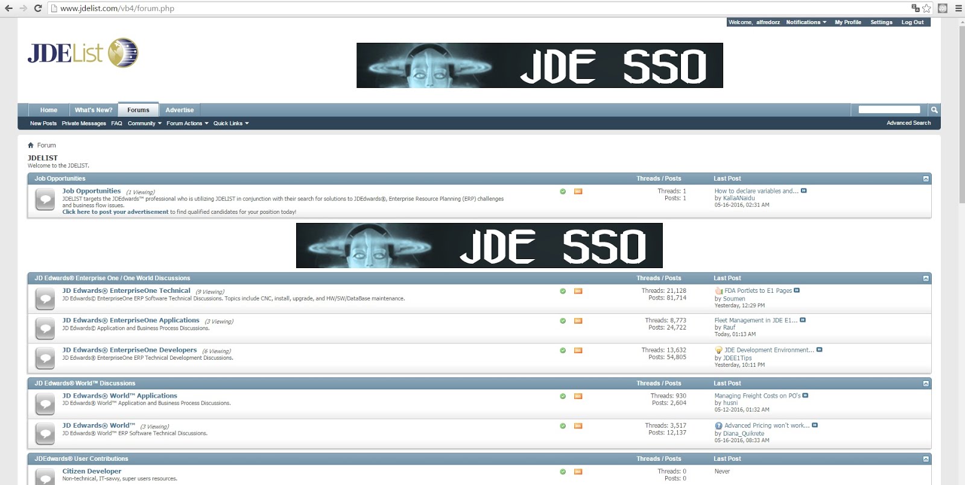Image resolution: width=965 pixels, height=485 pixels.
Task: Collapse the Job Opportunities category
Action: [926, 179]
